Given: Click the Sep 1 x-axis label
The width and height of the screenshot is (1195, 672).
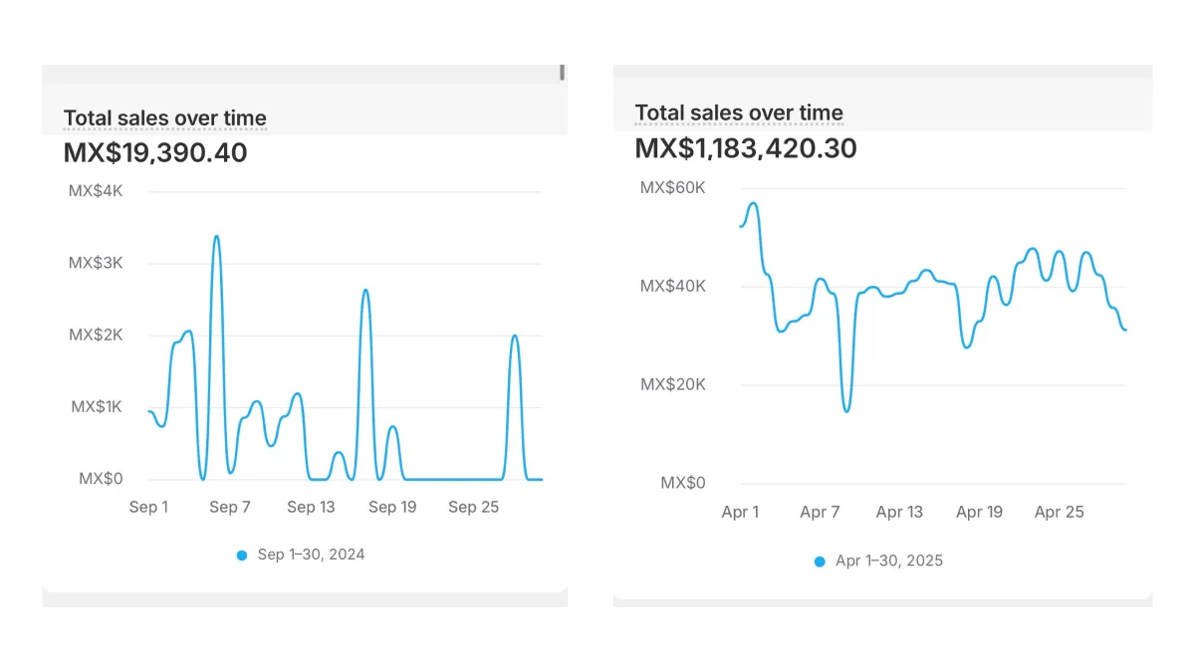Looking at the screenshot, I should tap(148, 507).
